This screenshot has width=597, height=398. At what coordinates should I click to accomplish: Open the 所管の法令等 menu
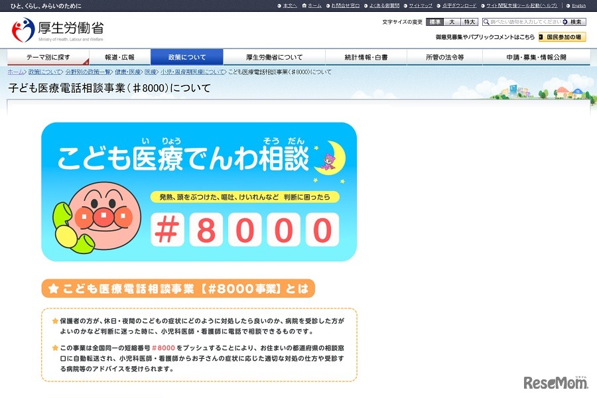tap(444, 57)
